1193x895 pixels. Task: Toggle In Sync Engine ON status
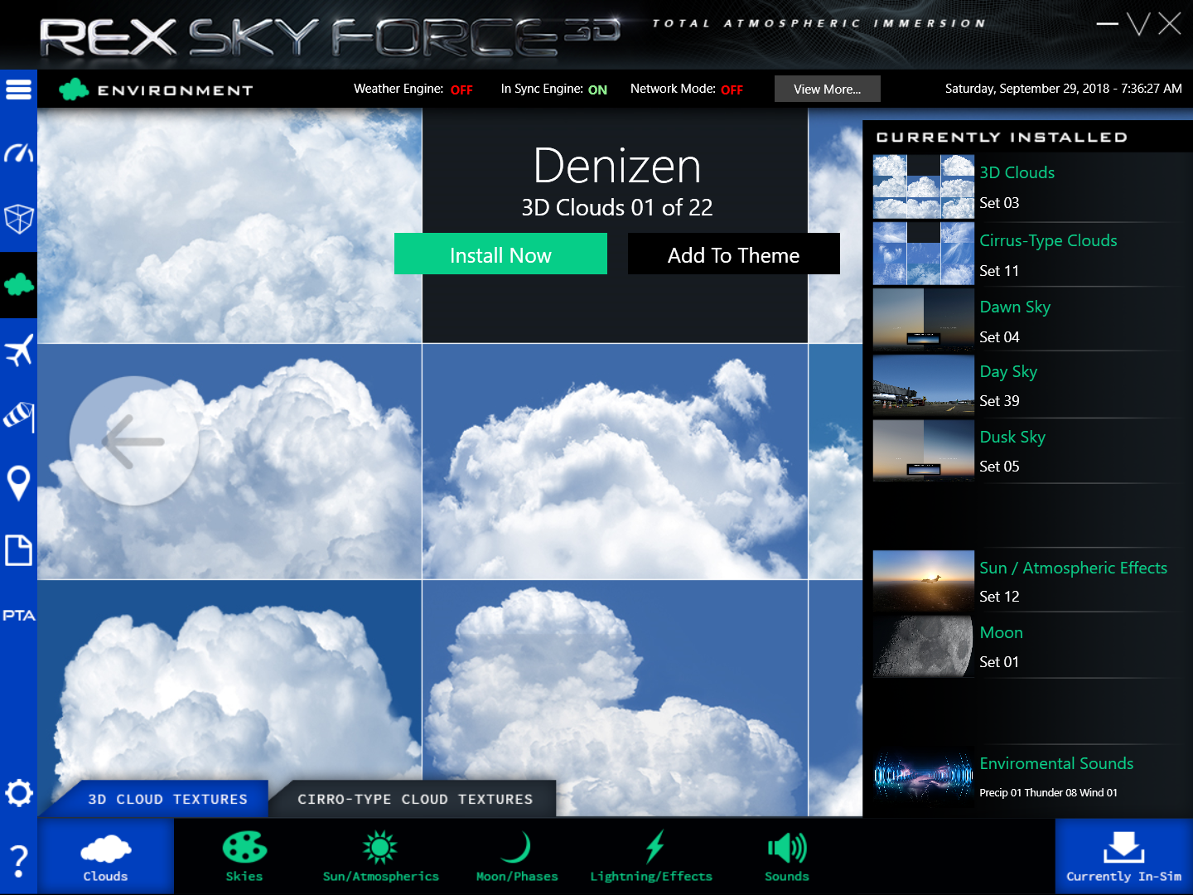click(597, 89)
